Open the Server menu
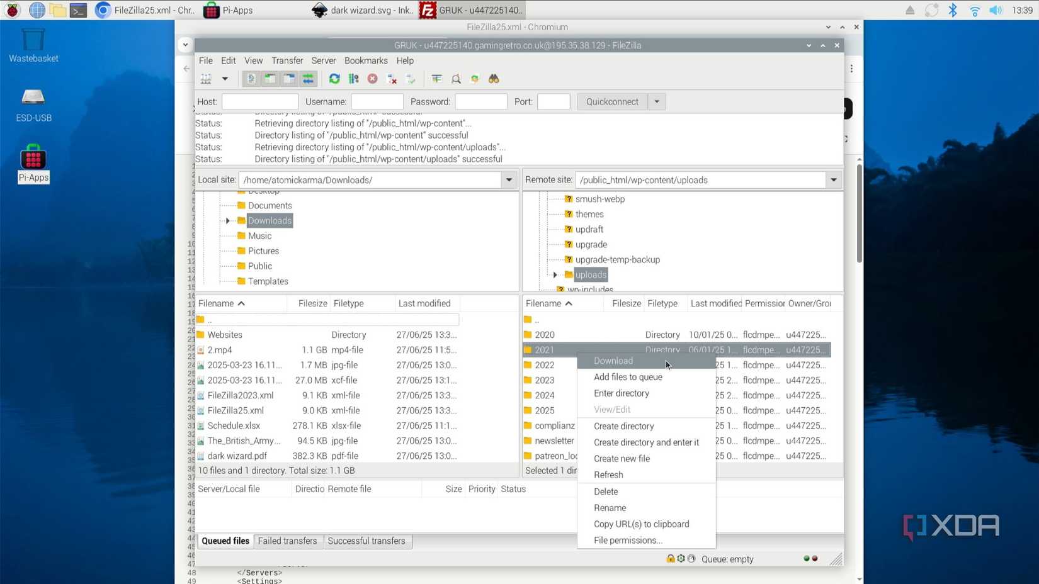Viewport: 1039px width, 584px height. pyautogui.click(x=324, y=60)
